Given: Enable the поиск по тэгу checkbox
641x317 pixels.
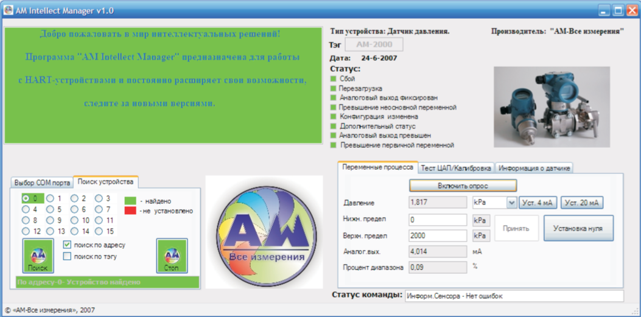Looking at the screenshot, I should [x=68, y=257].
